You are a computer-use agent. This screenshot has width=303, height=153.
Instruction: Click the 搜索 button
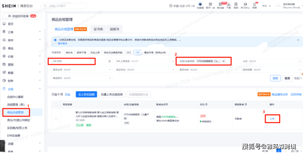(x=275, y=78)
